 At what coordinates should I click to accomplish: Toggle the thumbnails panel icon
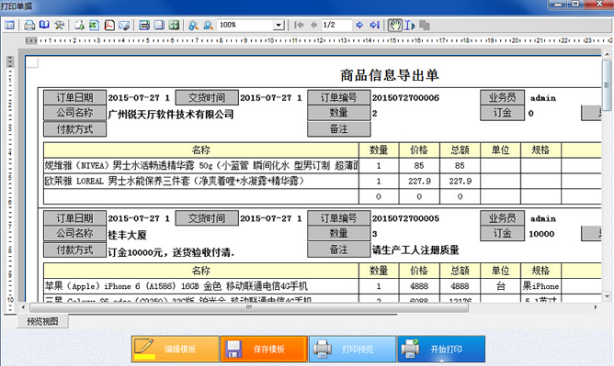(x=9, y=26)
